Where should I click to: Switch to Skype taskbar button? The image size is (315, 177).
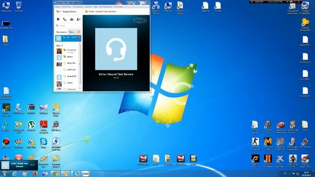tap(76, 174)
